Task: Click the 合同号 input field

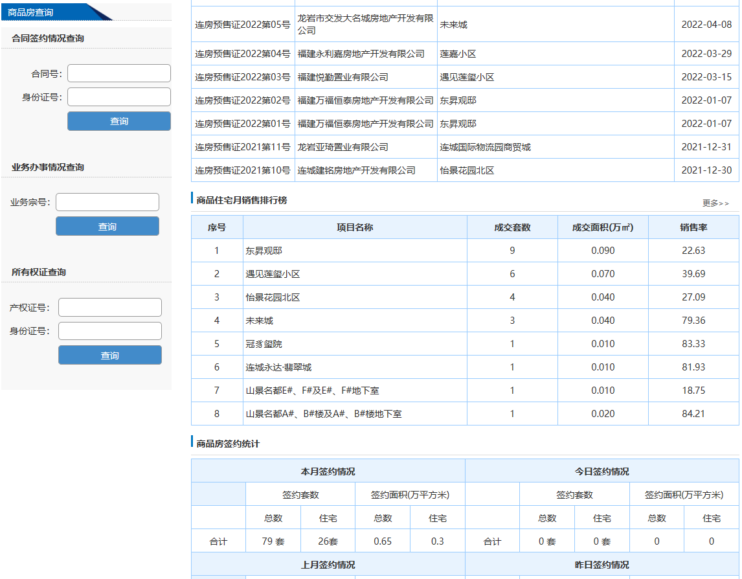Action: click(x=119, y=73)
